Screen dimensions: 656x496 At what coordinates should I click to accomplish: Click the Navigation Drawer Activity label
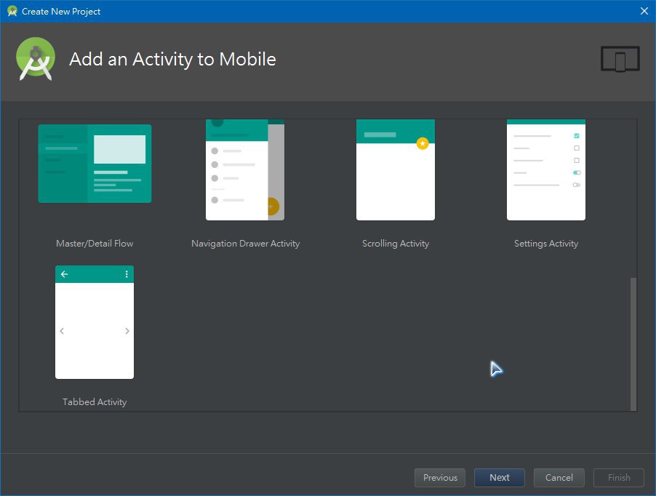point(245,244)
